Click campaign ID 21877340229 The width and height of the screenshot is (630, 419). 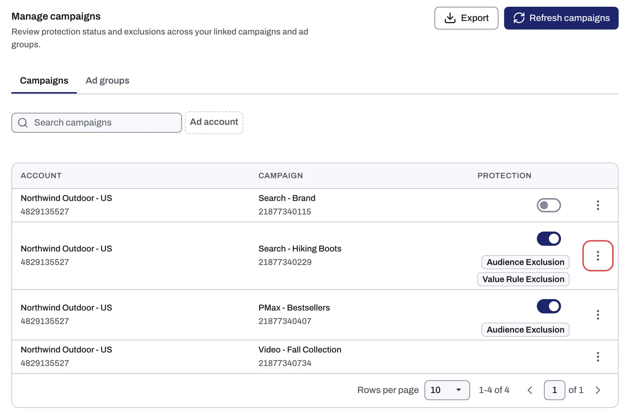tap(285, 262)
